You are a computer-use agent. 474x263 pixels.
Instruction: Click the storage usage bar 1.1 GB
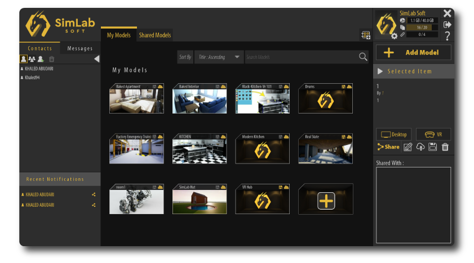pyautogui.click(x=422, y=20)
